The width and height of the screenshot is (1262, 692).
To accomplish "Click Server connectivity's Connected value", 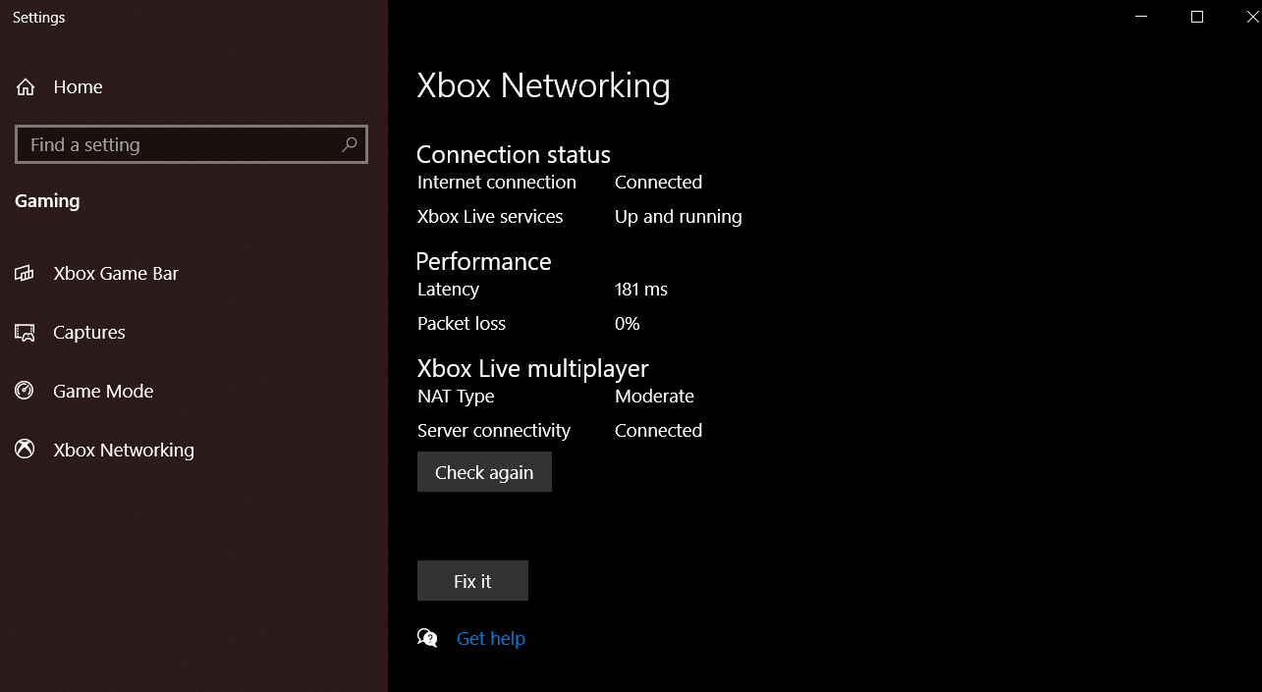I will (658, 431).
